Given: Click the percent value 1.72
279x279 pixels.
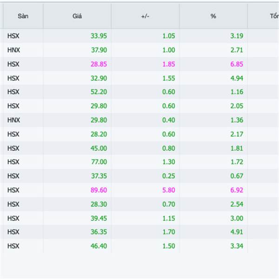Looking at the screenshot, I should (237, 162).
